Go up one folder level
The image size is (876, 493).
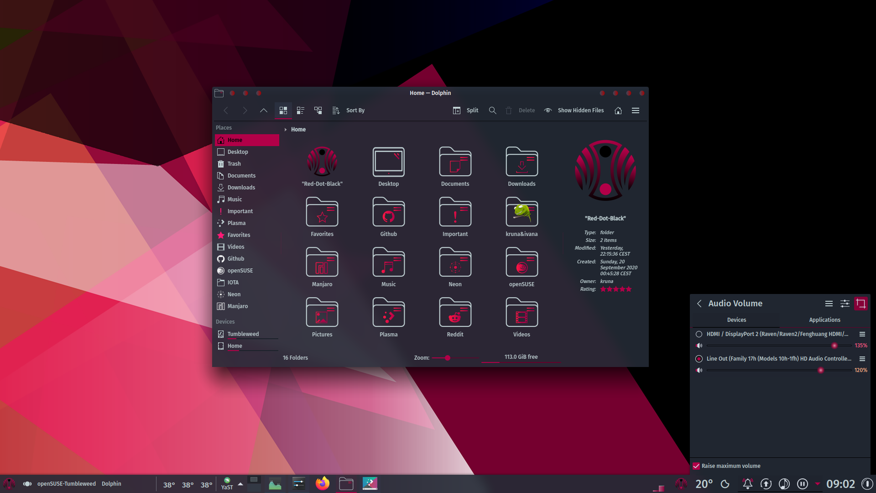pos(264,110)
